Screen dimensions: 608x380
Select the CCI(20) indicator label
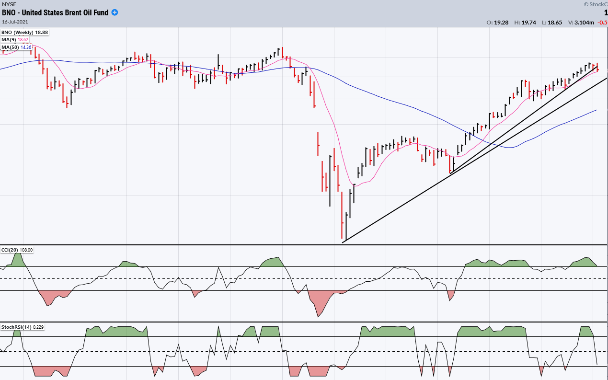(10, 250)
